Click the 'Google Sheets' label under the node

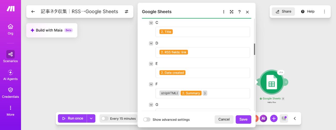(x=272, y=98)
